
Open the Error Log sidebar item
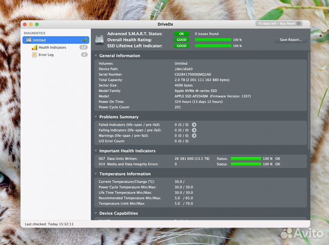click(x=46, y=55)
